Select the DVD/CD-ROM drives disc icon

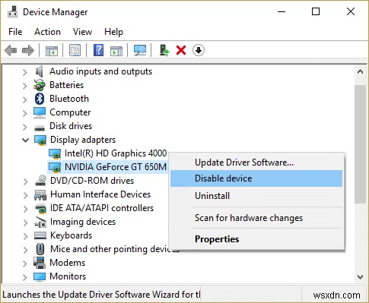(x=40, y=181)
